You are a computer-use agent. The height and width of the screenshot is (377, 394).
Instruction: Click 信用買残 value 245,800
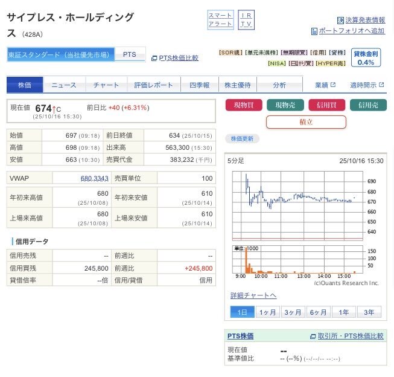(x=97, y=268)
